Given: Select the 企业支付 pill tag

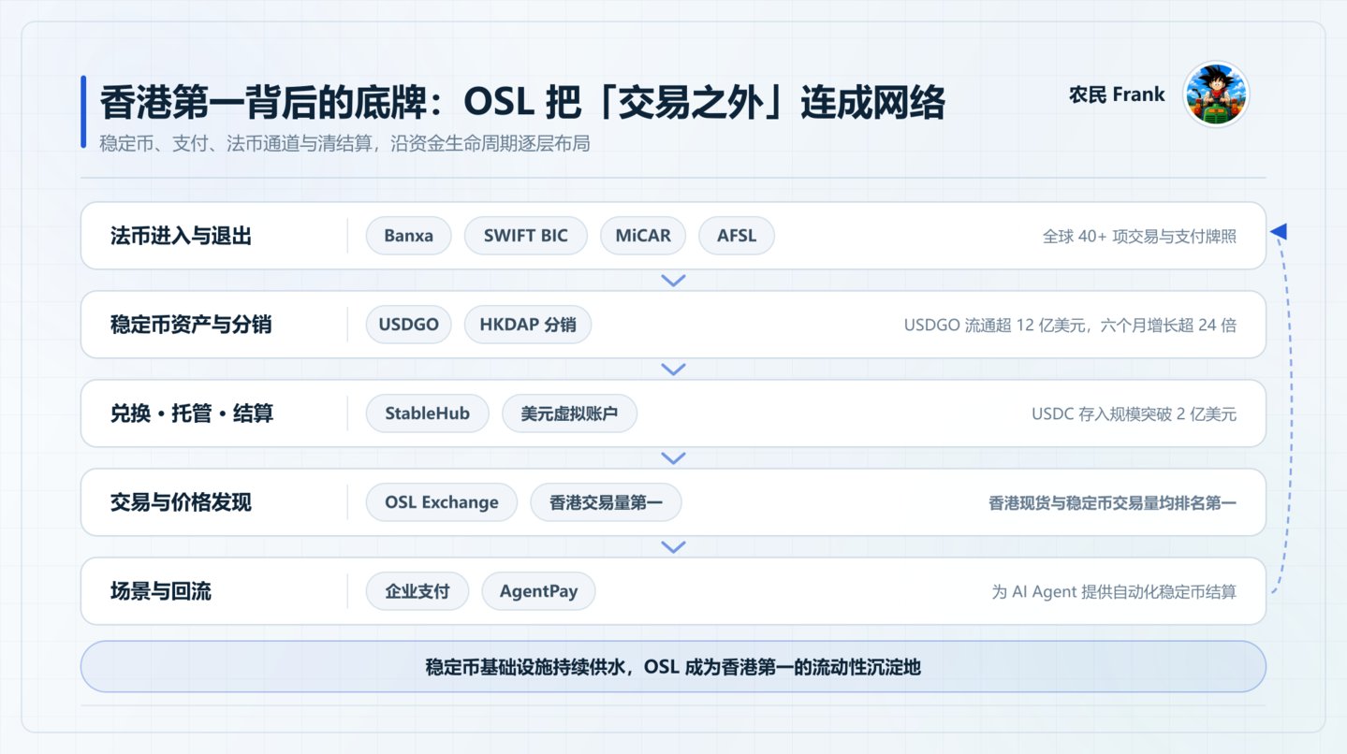Looking at the screenshot, I should tap(417, 591).
